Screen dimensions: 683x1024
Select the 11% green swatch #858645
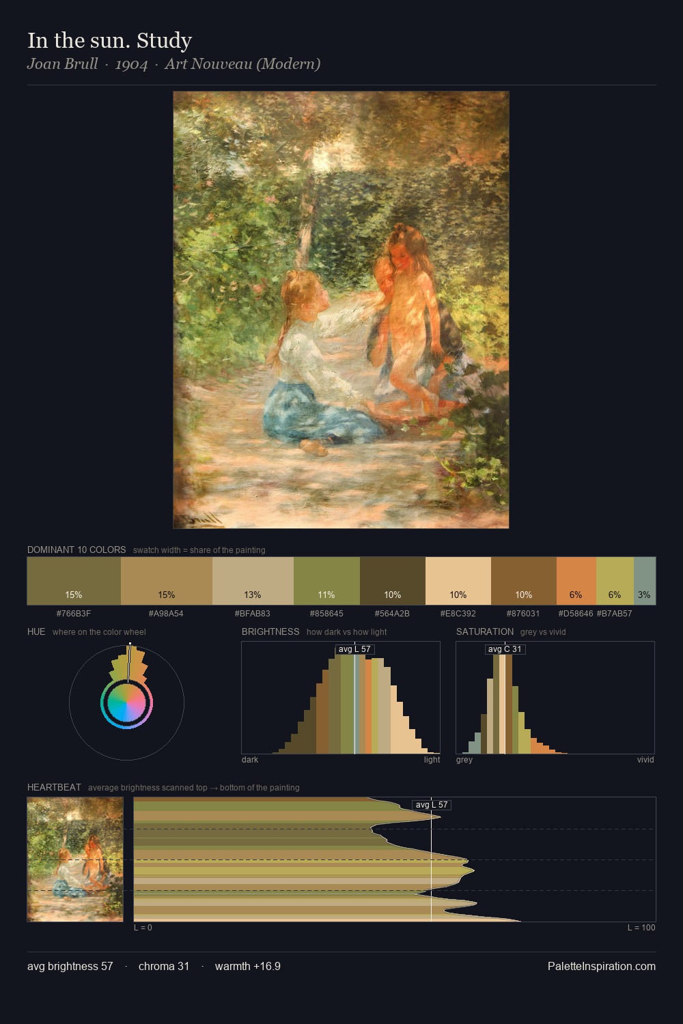326,581
